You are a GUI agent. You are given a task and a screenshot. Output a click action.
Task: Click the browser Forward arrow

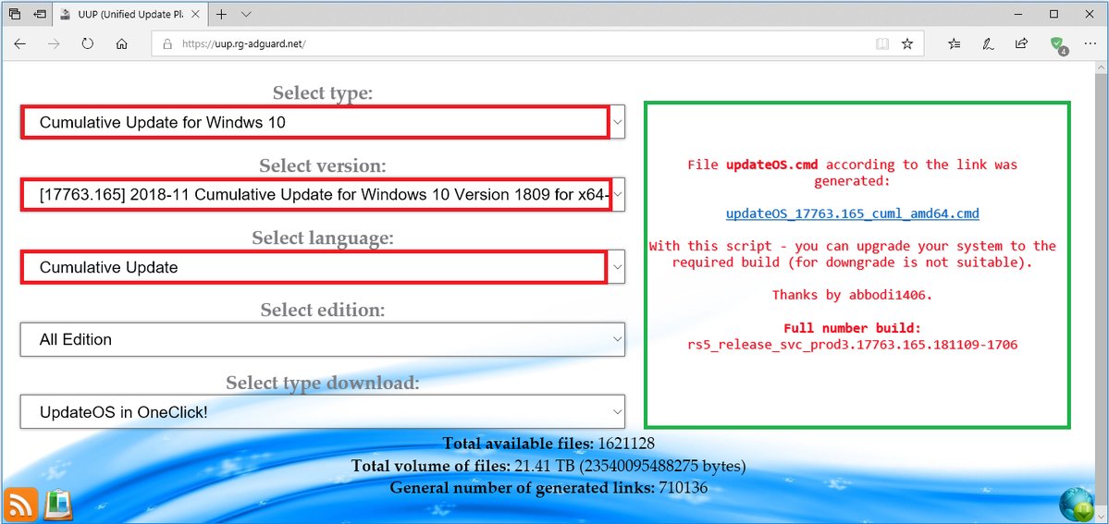[54, 43]
